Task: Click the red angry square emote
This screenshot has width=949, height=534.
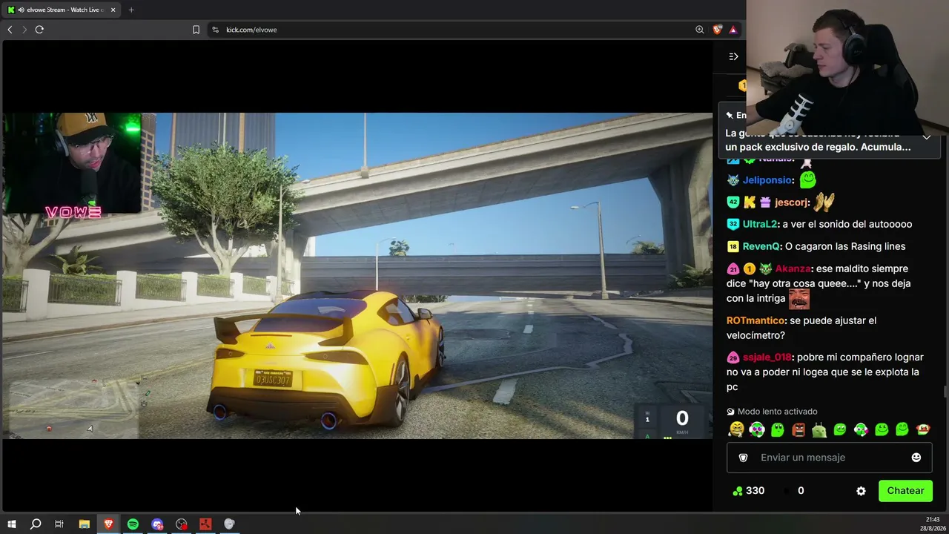Action: (798, 429)
